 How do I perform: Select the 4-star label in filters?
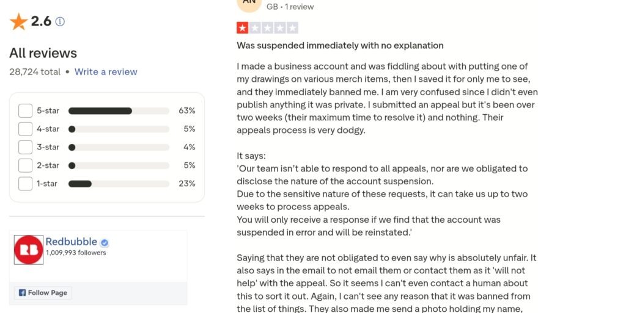[48, 129]
